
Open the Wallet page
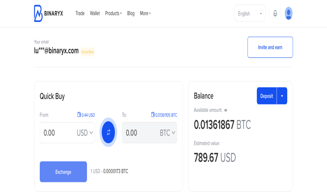(x=95, y=13)
